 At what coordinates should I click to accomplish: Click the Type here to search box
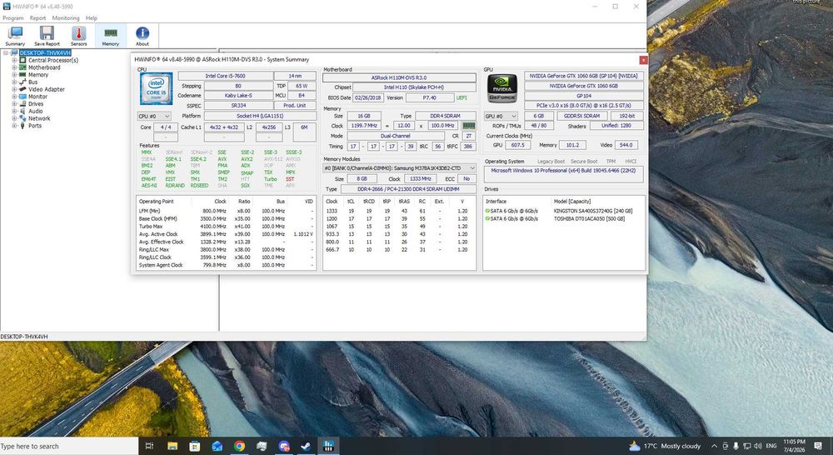tap(69, 447)
